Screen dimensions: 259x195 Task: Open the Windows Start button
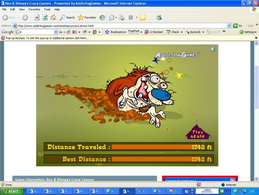tap(12, 191)
